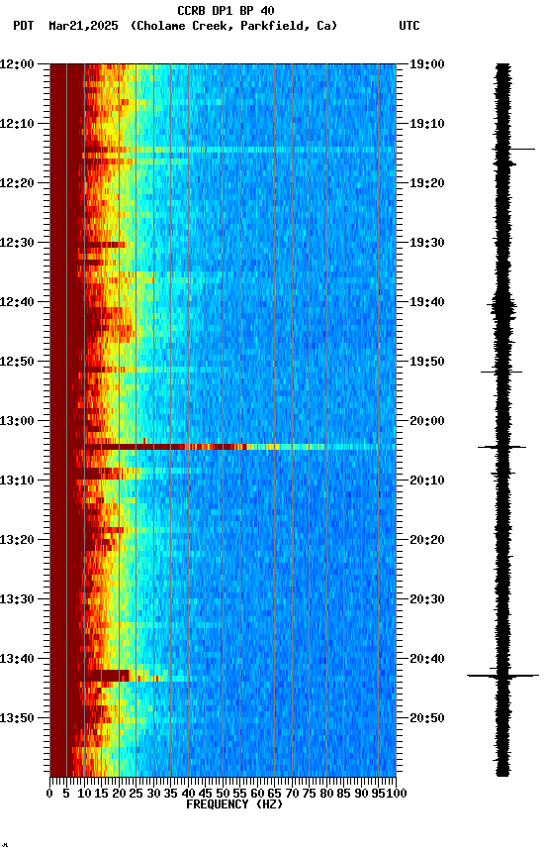This screenshot has height=856, width=546.
Task: Click the seismogram spike near 20:04 UTC
Action: (x=501, y=448)
